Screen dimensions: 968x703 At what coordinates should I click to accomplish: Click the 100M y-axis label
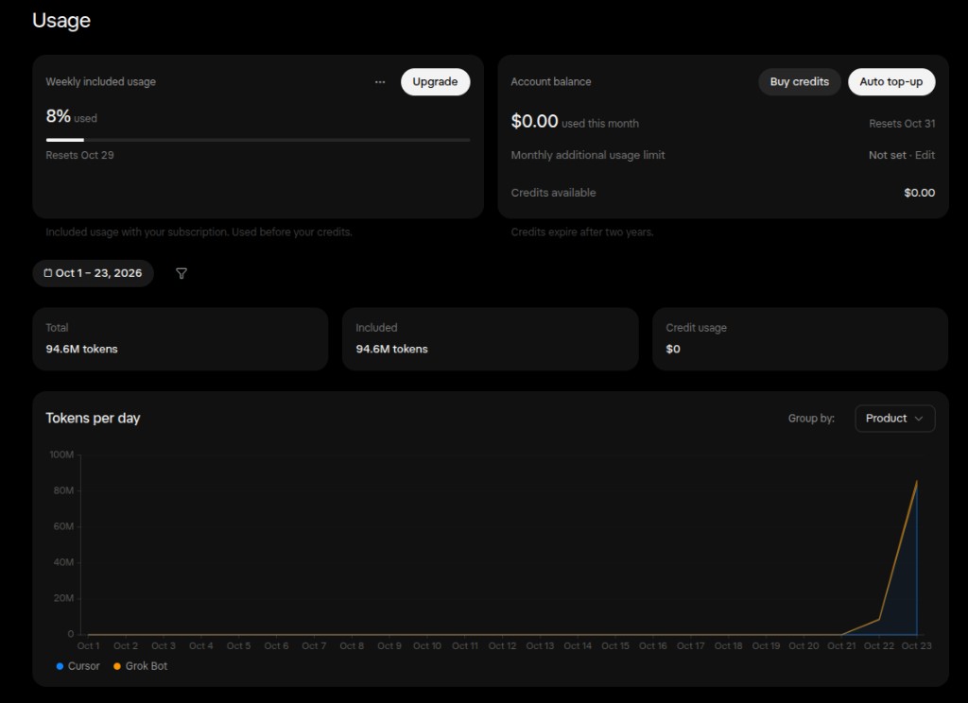coord(61,454)
